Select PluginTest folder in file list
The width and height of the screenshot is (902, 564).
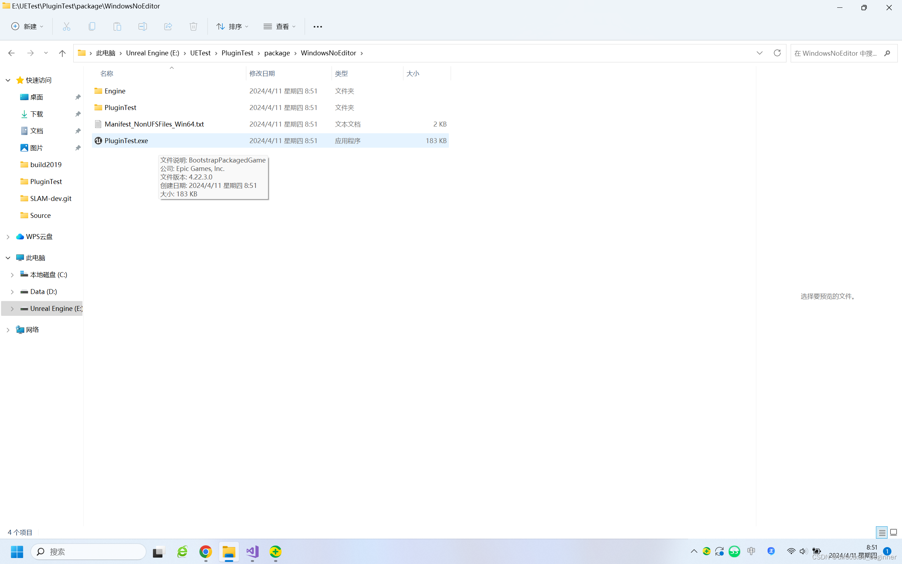click(270, 108)
